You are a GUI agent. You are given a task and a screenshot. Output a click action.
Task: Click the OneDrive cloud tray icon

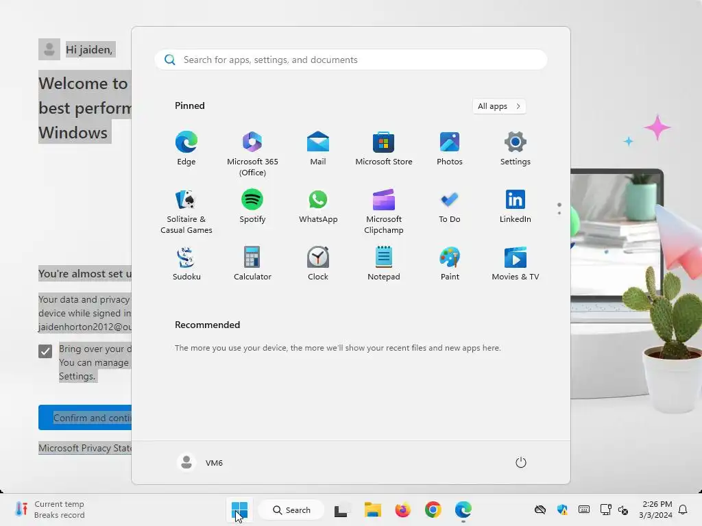540,510
